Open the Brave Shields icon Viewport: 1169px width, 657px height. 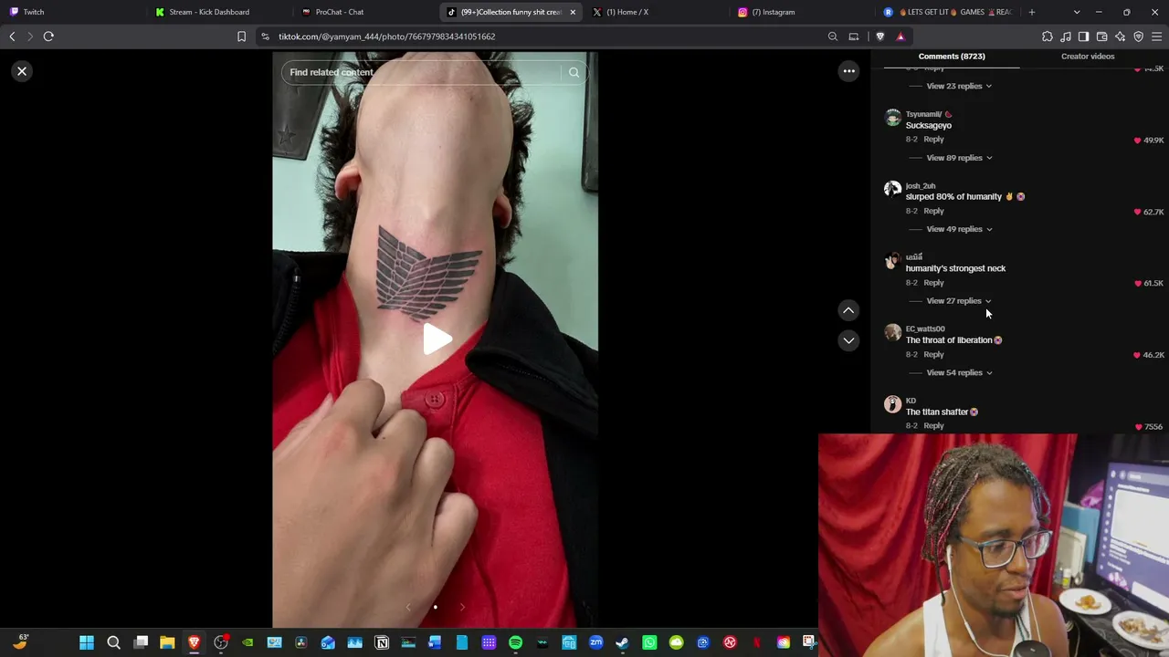(x=879, y=36)
